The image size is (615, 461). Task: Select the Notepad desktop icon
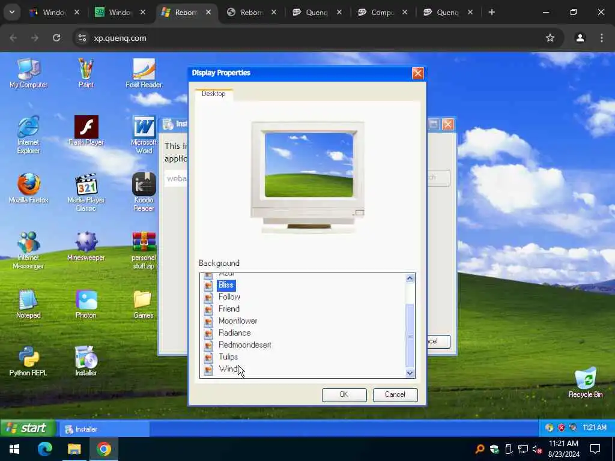pyautogui.click(x=28, y=304)
